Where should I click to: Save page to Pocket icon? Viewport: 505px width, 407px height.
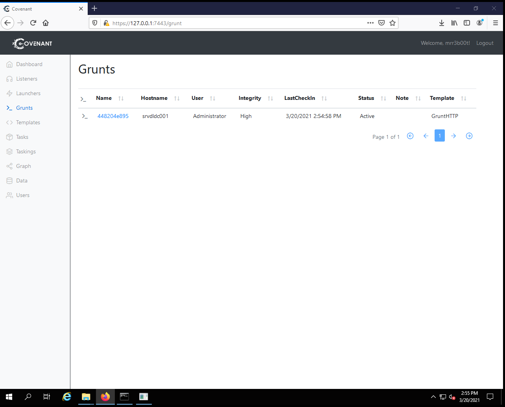click(381, 23)
